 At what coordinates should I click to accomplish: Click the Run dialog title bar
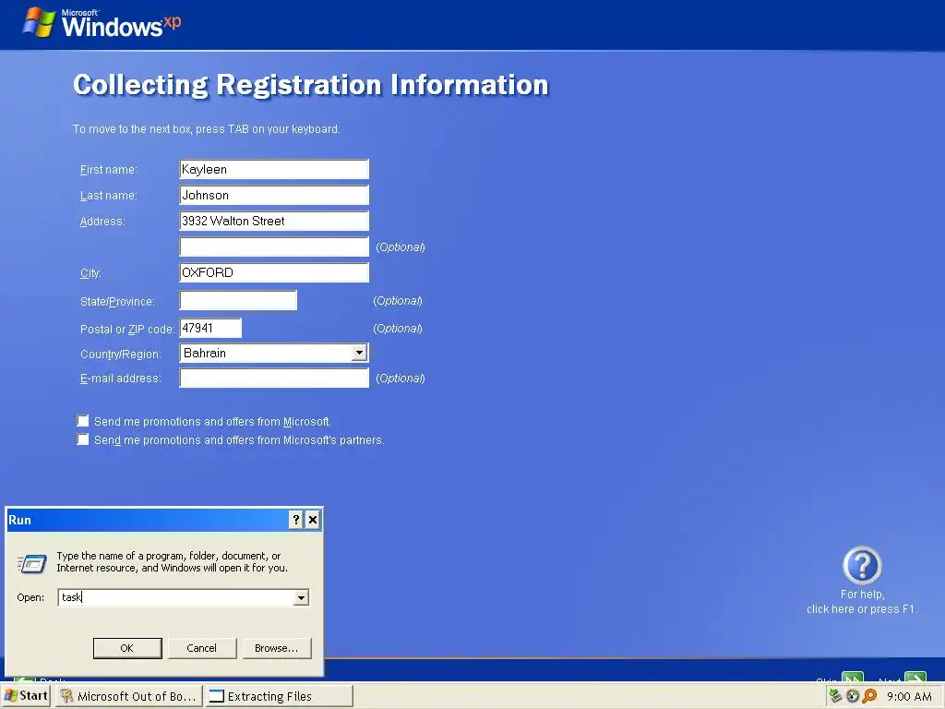tap(147, 520)
